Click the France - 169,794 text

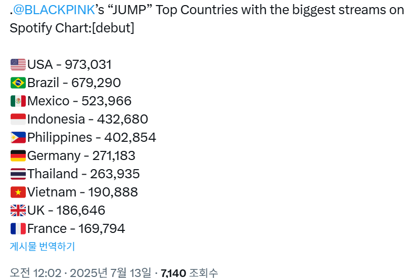coord(76,229)
